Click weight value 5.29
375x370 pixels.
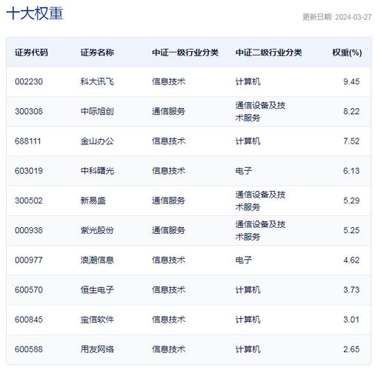351,201
